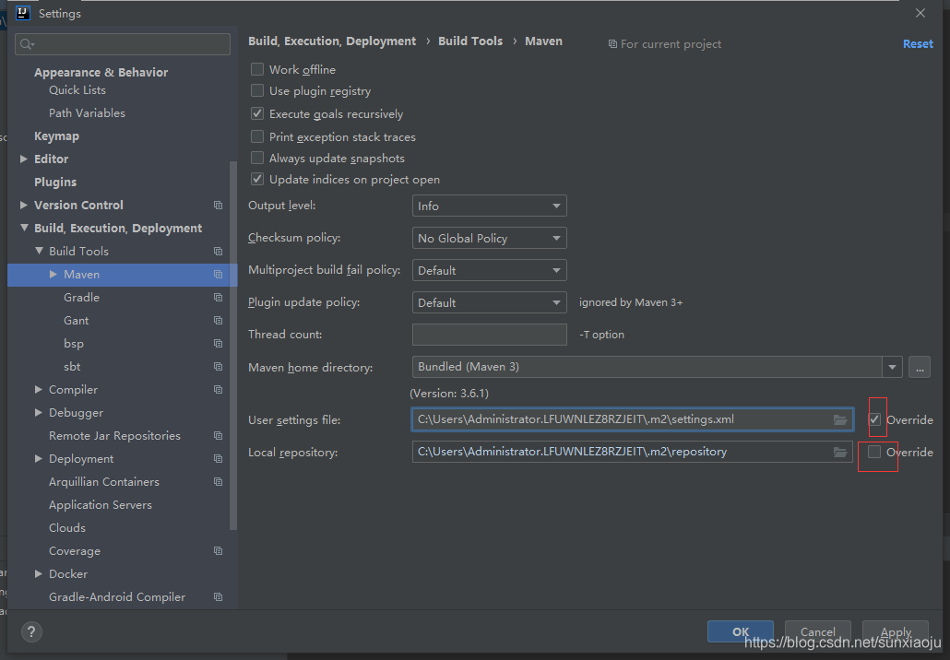Select Plugins in settings tree
950x660 pixels.
(55, 183)
